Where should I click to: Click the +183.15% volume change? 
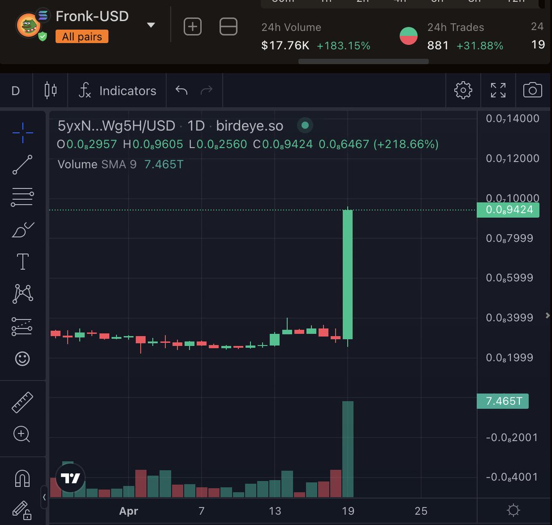(343, 46)
